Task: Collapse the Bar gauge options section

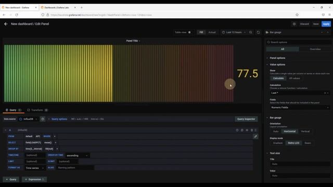Action: click(275, 118)
